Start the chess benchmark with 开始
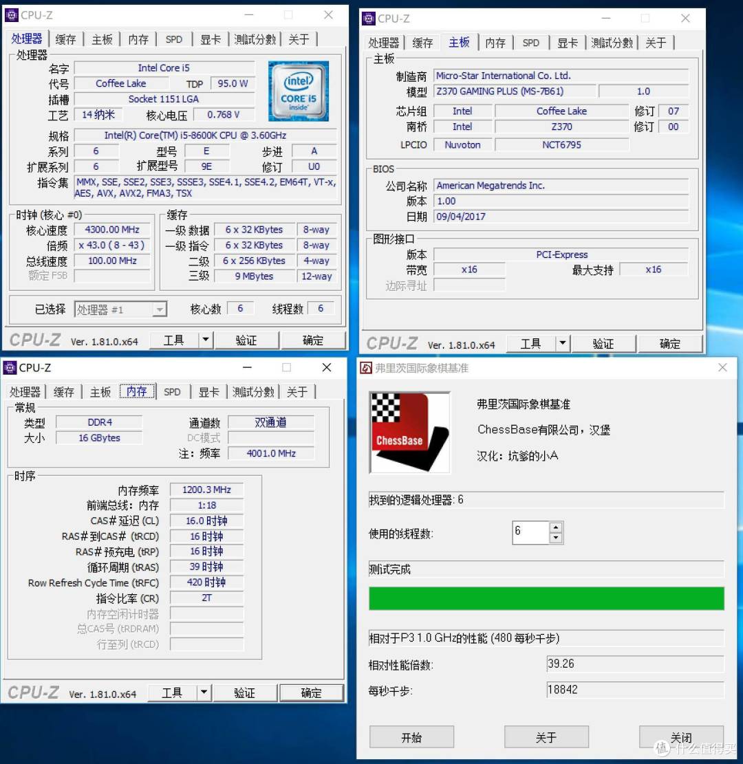This screenshot has width=743, height=764. 411,736
